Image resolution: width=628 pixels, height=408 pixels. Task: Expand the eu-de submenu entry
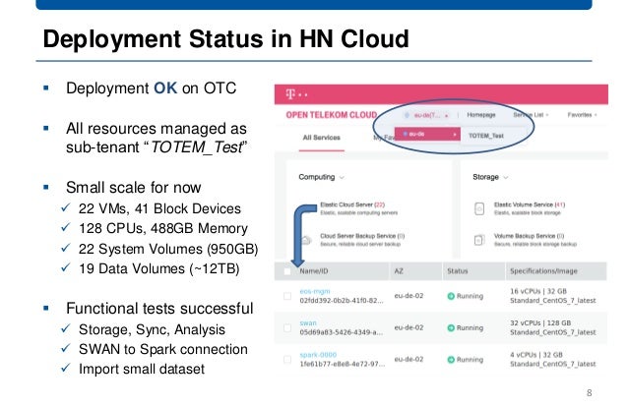click(x=427, y=134)
